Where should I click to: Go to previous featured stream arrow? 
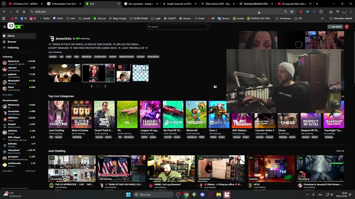(x=92, y=86)
